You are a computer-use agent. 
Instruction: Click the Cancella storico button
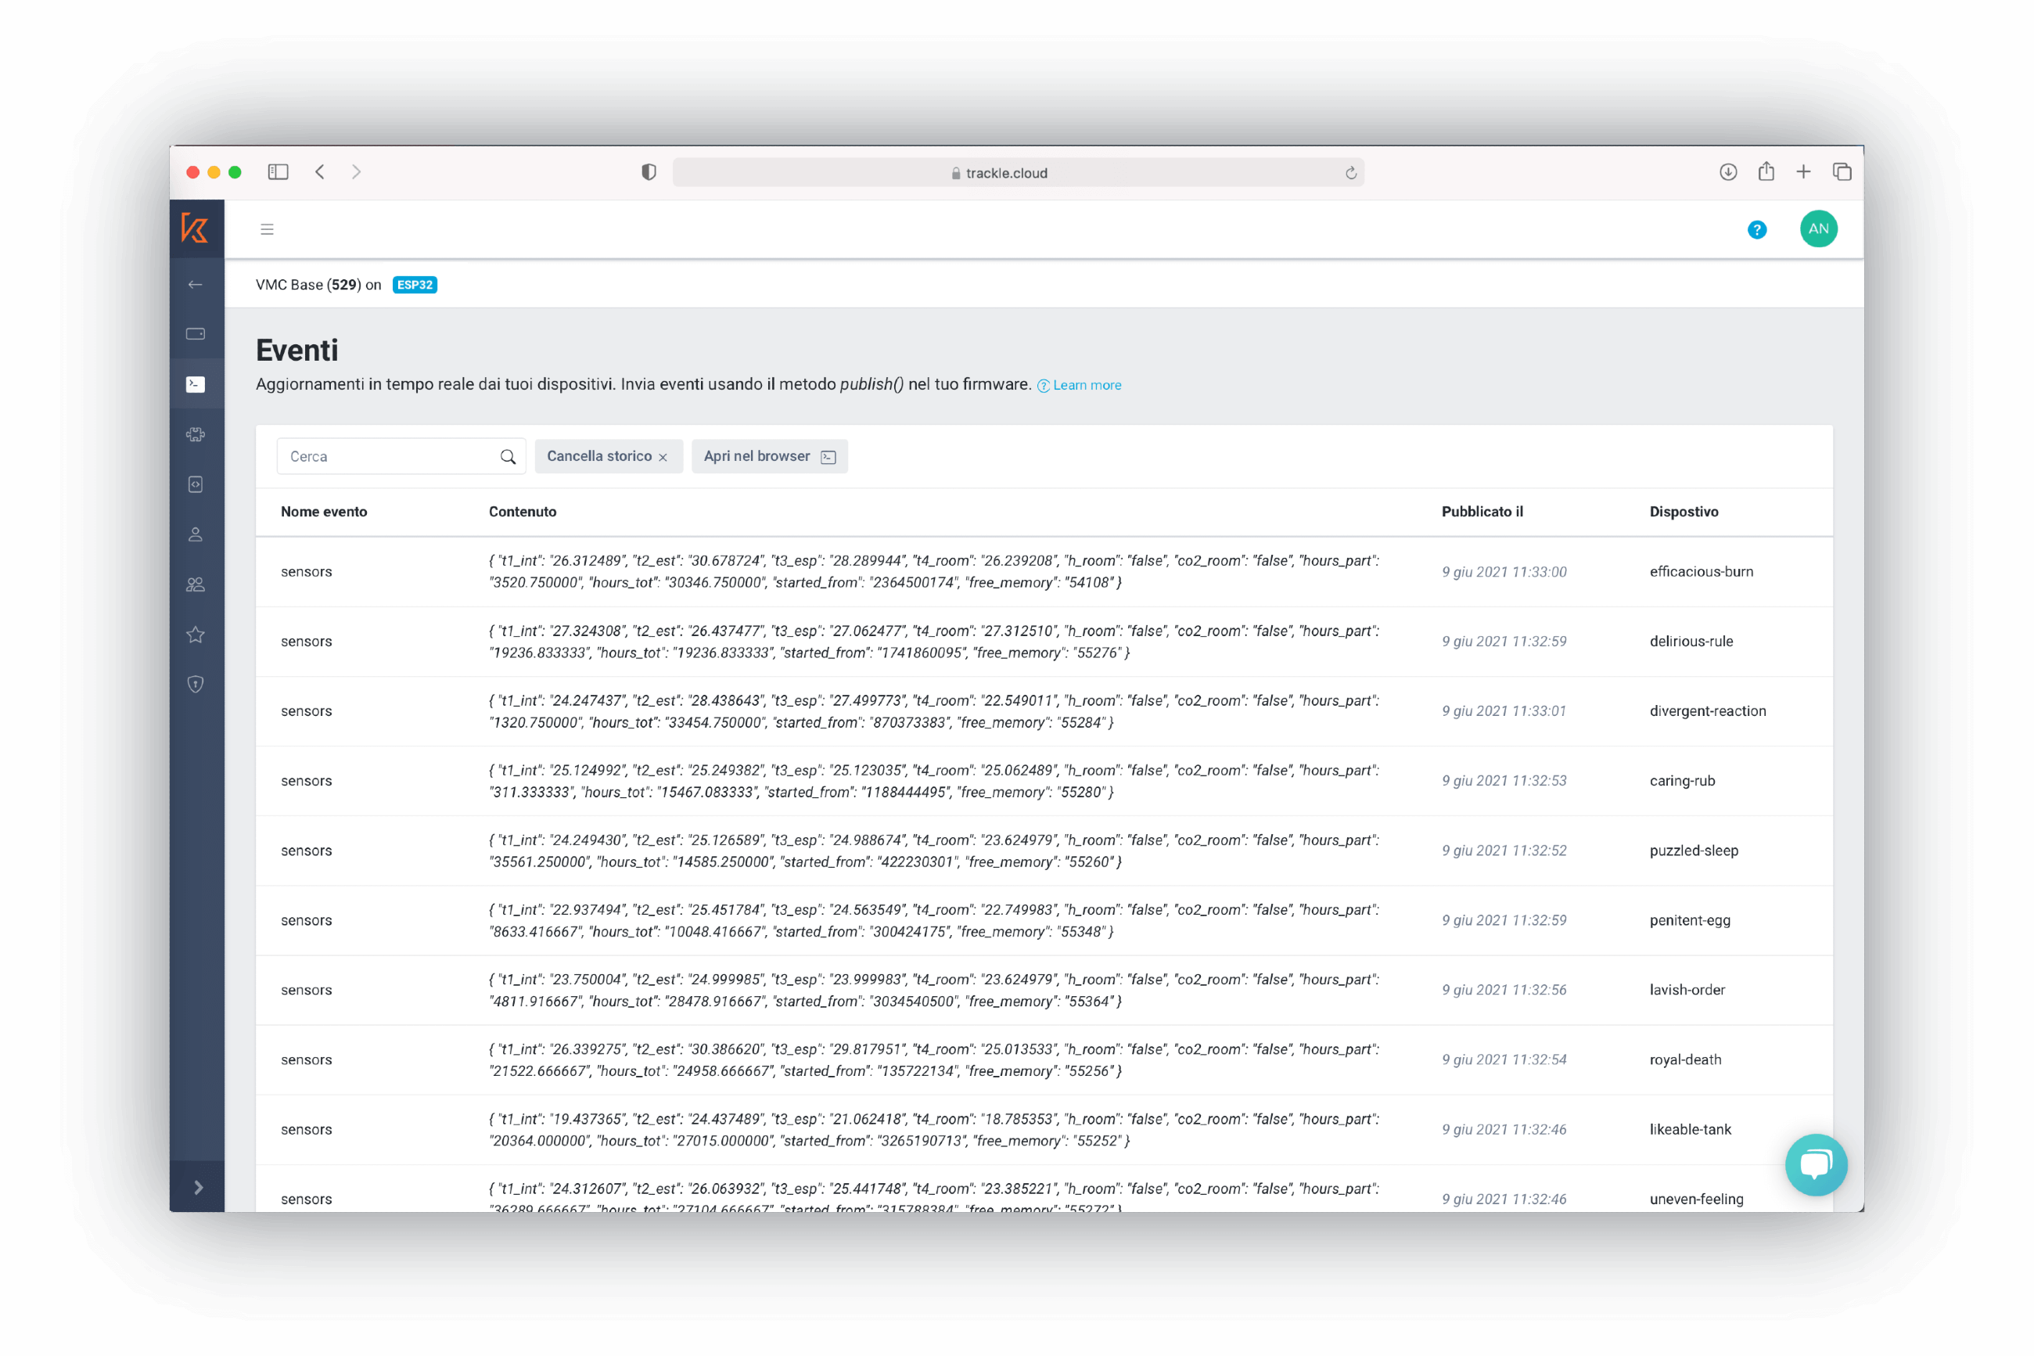[609, 457]
